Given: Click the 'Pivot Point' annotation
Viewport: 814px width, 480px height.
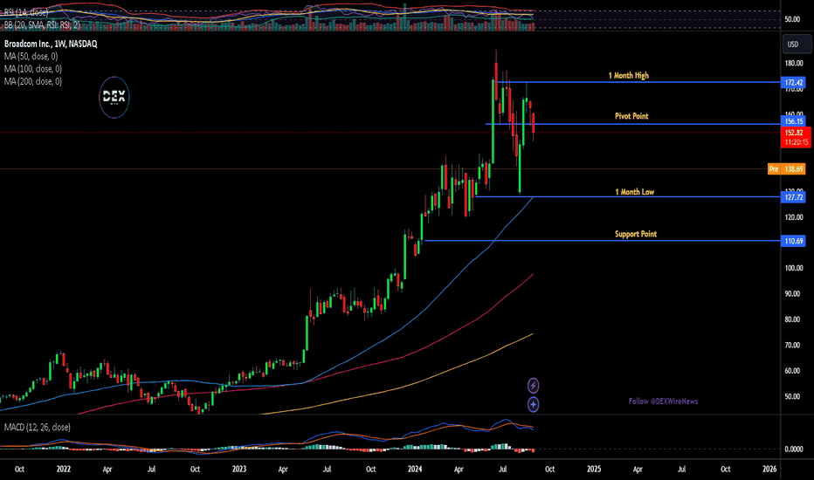Looking at the screenshot, I should click(631, 116).
